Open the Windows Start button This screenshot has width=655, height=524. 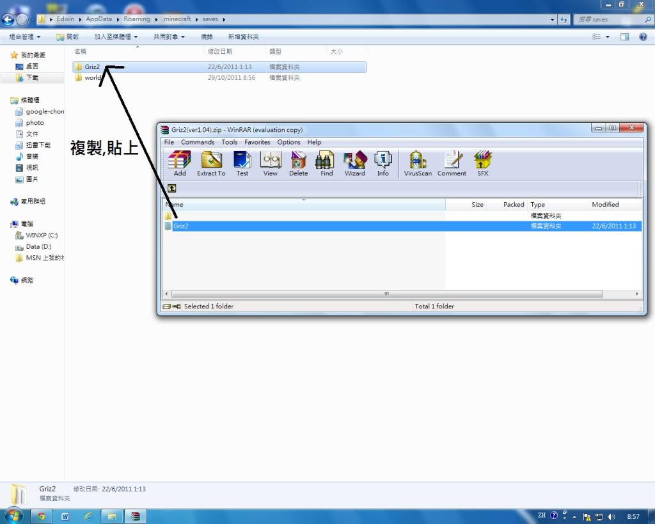pyautogui.click(x=13, y=516)
